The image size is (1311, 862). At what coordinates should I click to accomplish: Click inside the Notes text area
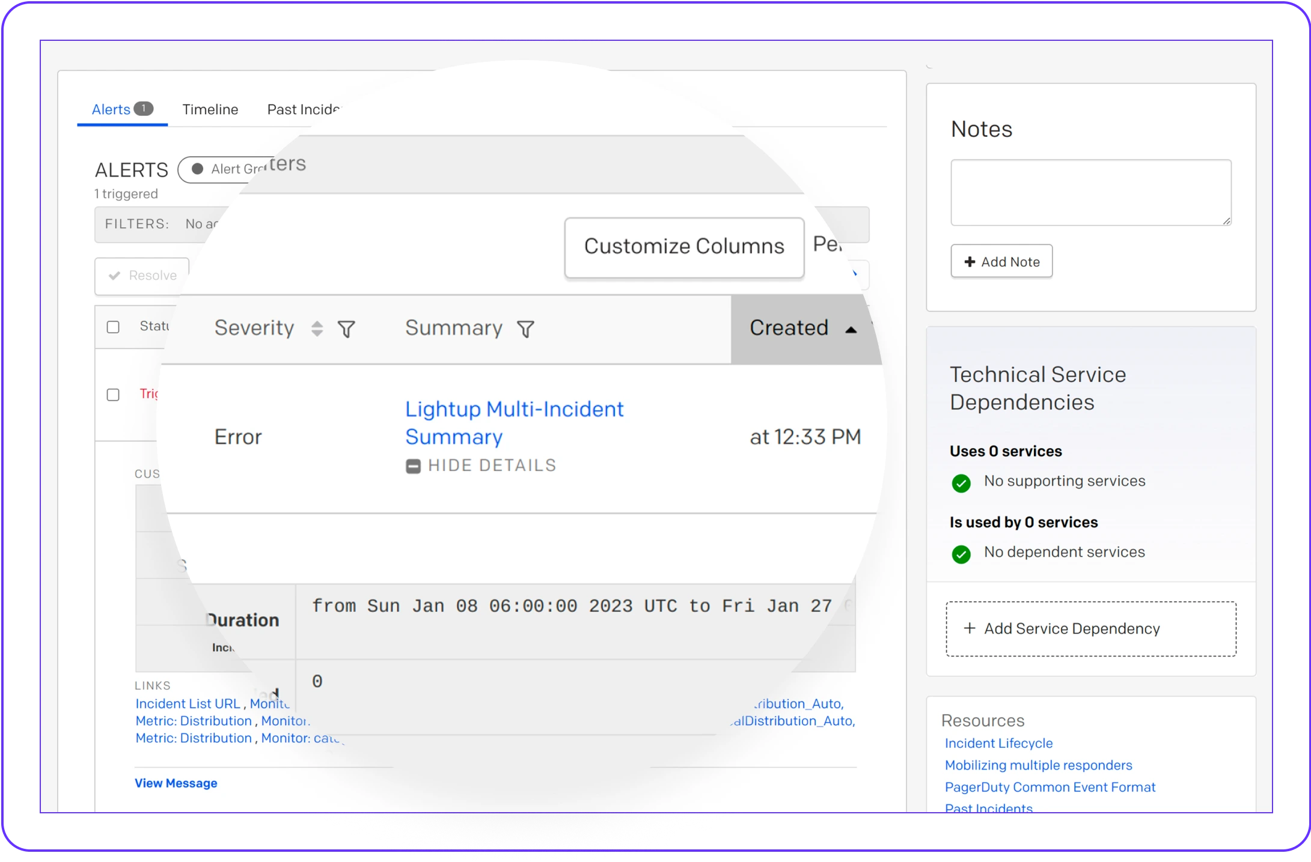point(1090,192)
